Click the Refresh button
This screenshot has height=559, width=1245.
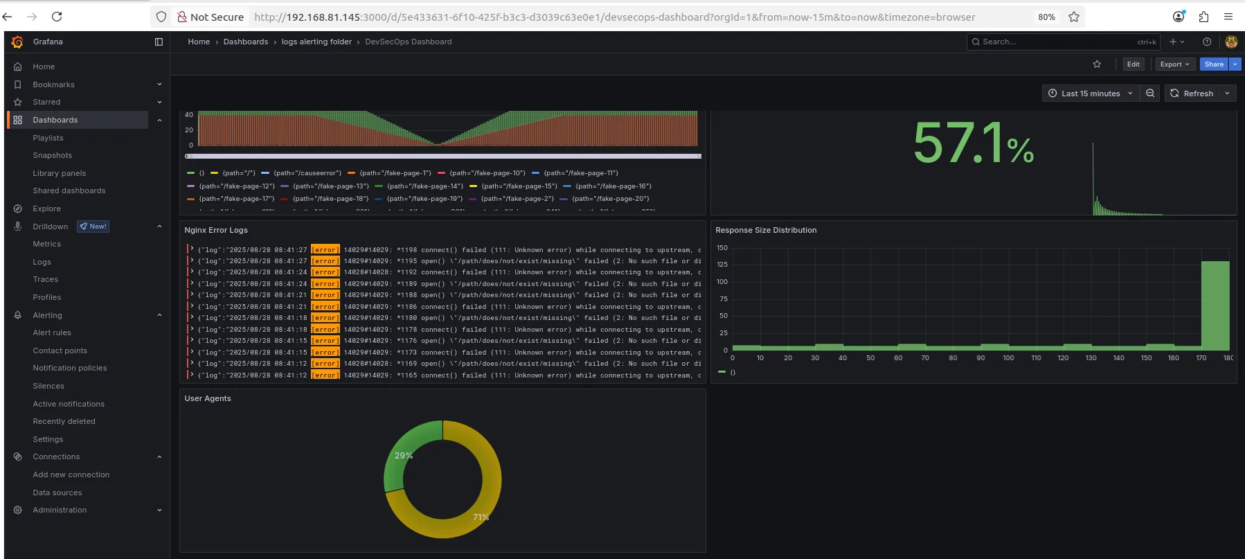pyautogui.click(x=1191, y=94)
